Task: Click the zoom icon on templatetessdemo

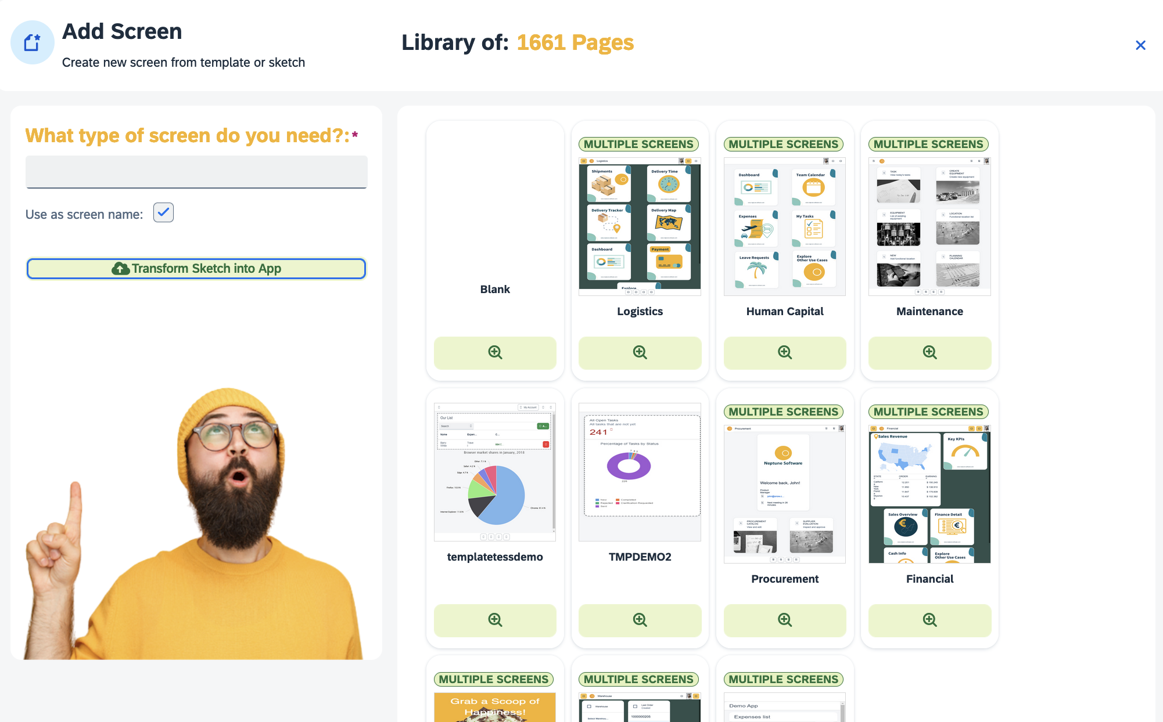Action: [496, 620]
